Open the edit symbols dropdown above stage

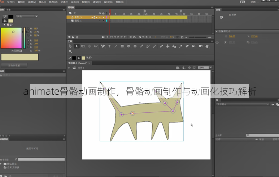tap(178, 68)
